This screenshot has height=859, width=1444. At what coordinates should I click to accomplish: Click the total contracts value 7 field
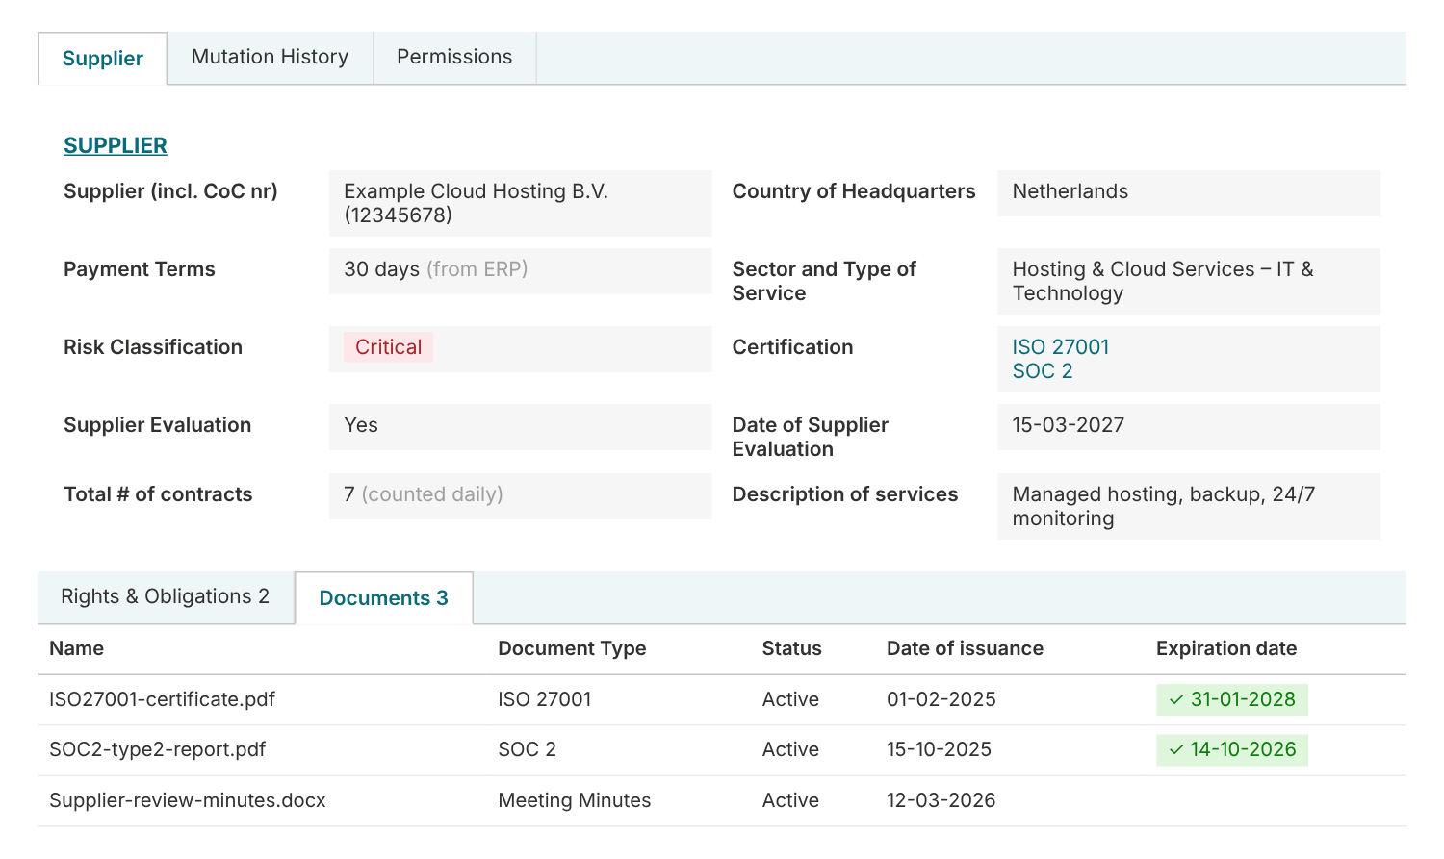click(x=521, y=496)
